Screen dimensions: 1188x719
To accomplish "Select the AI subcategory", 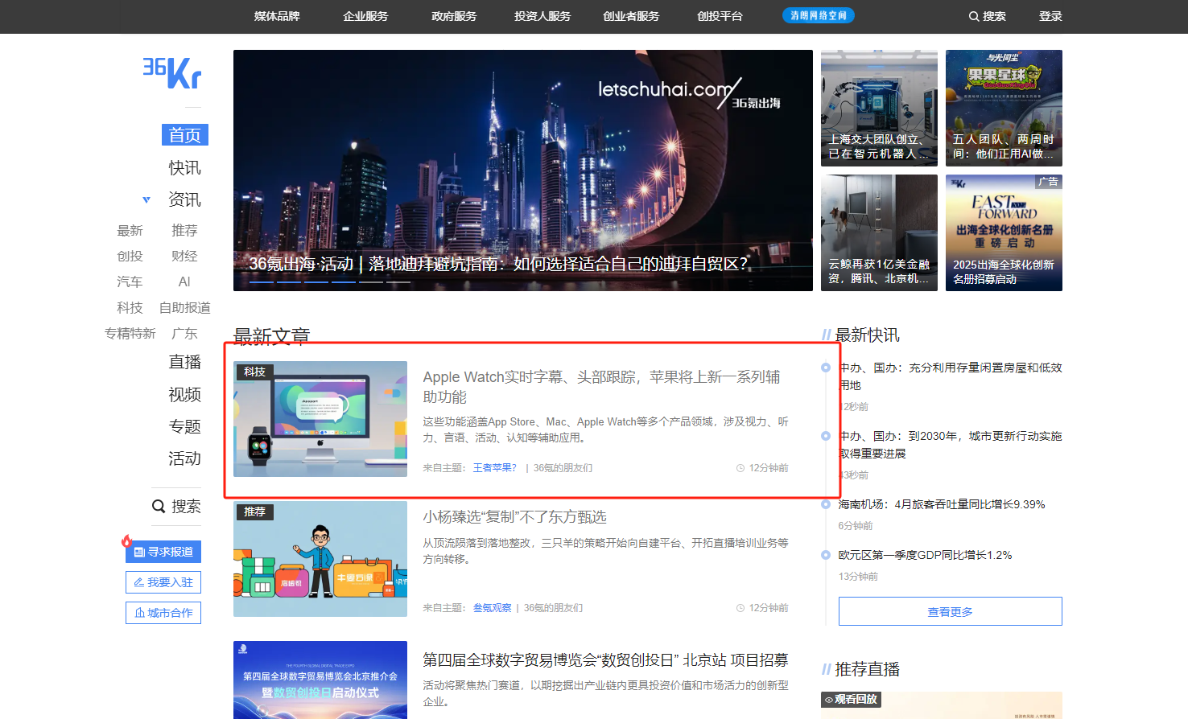I will [184, 282].
